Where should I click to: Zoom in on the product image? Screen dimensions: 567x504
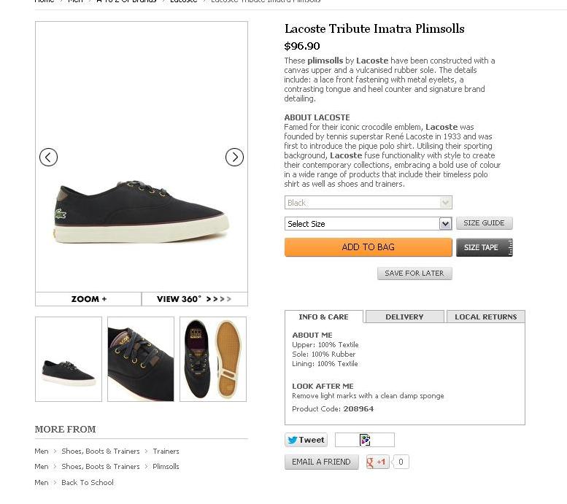(88, 299)
